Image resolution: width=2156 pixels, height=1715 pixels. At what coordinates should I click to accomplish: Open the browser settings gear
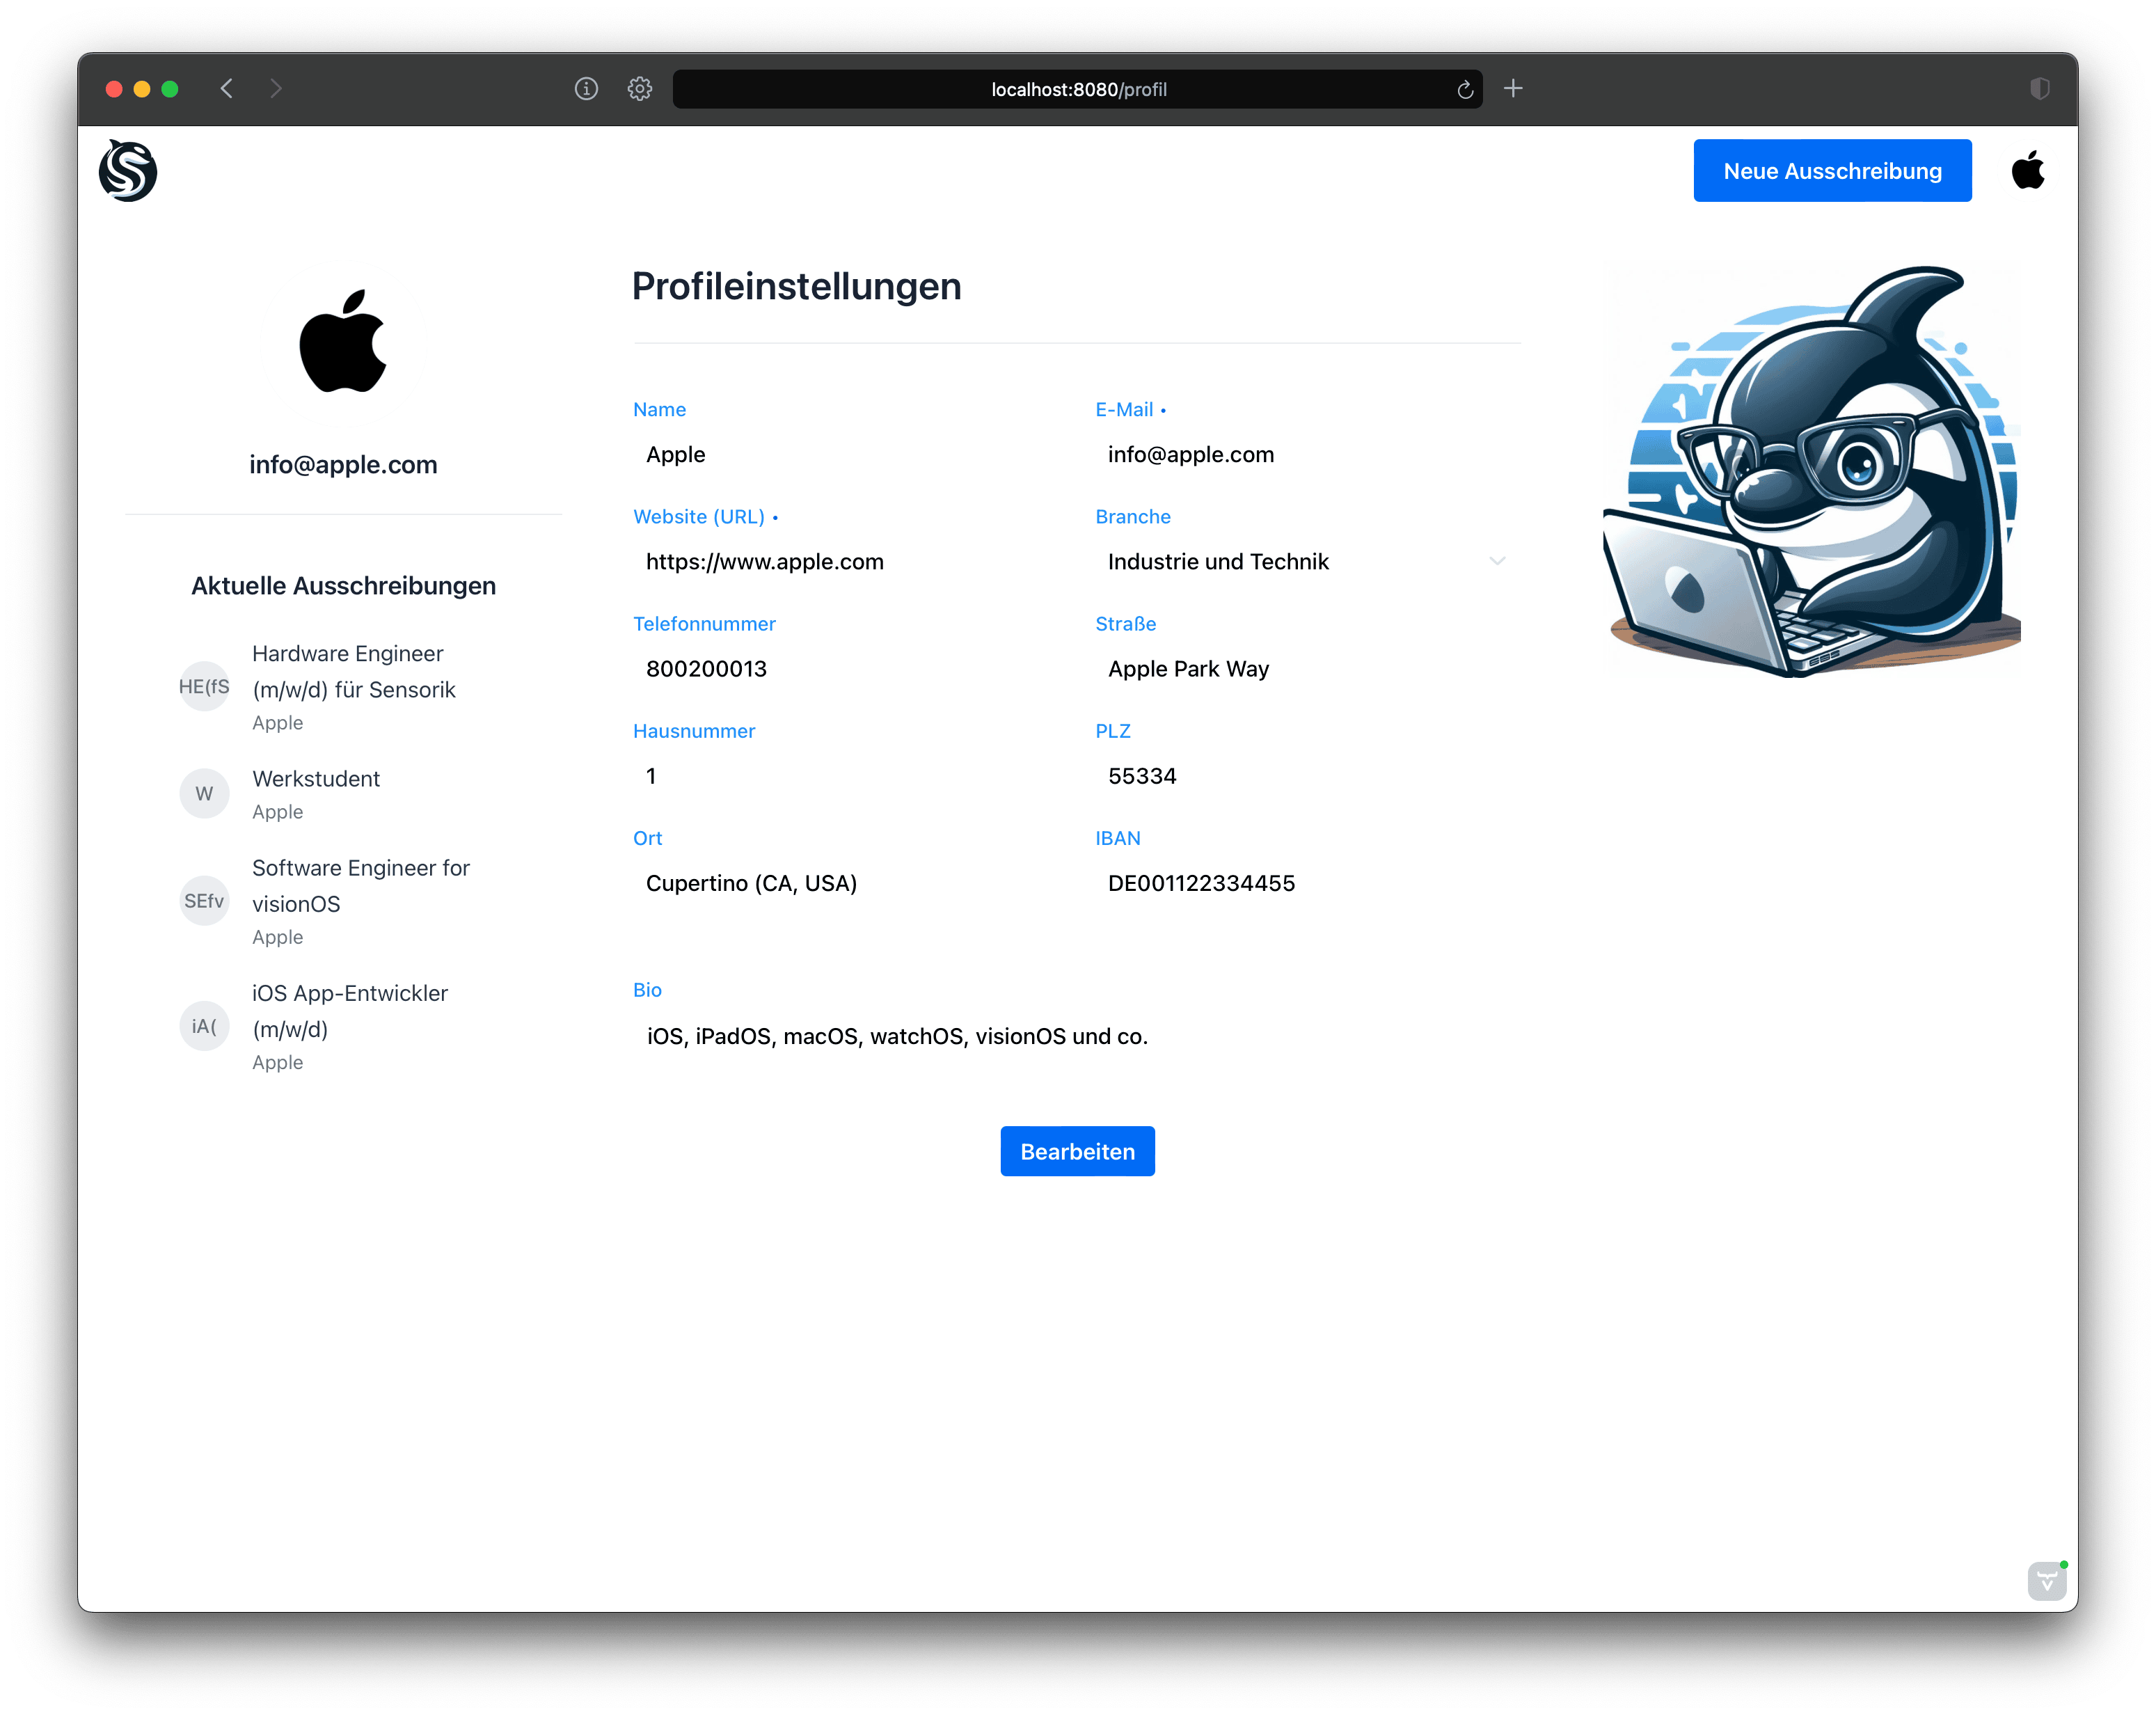(640, 89)
